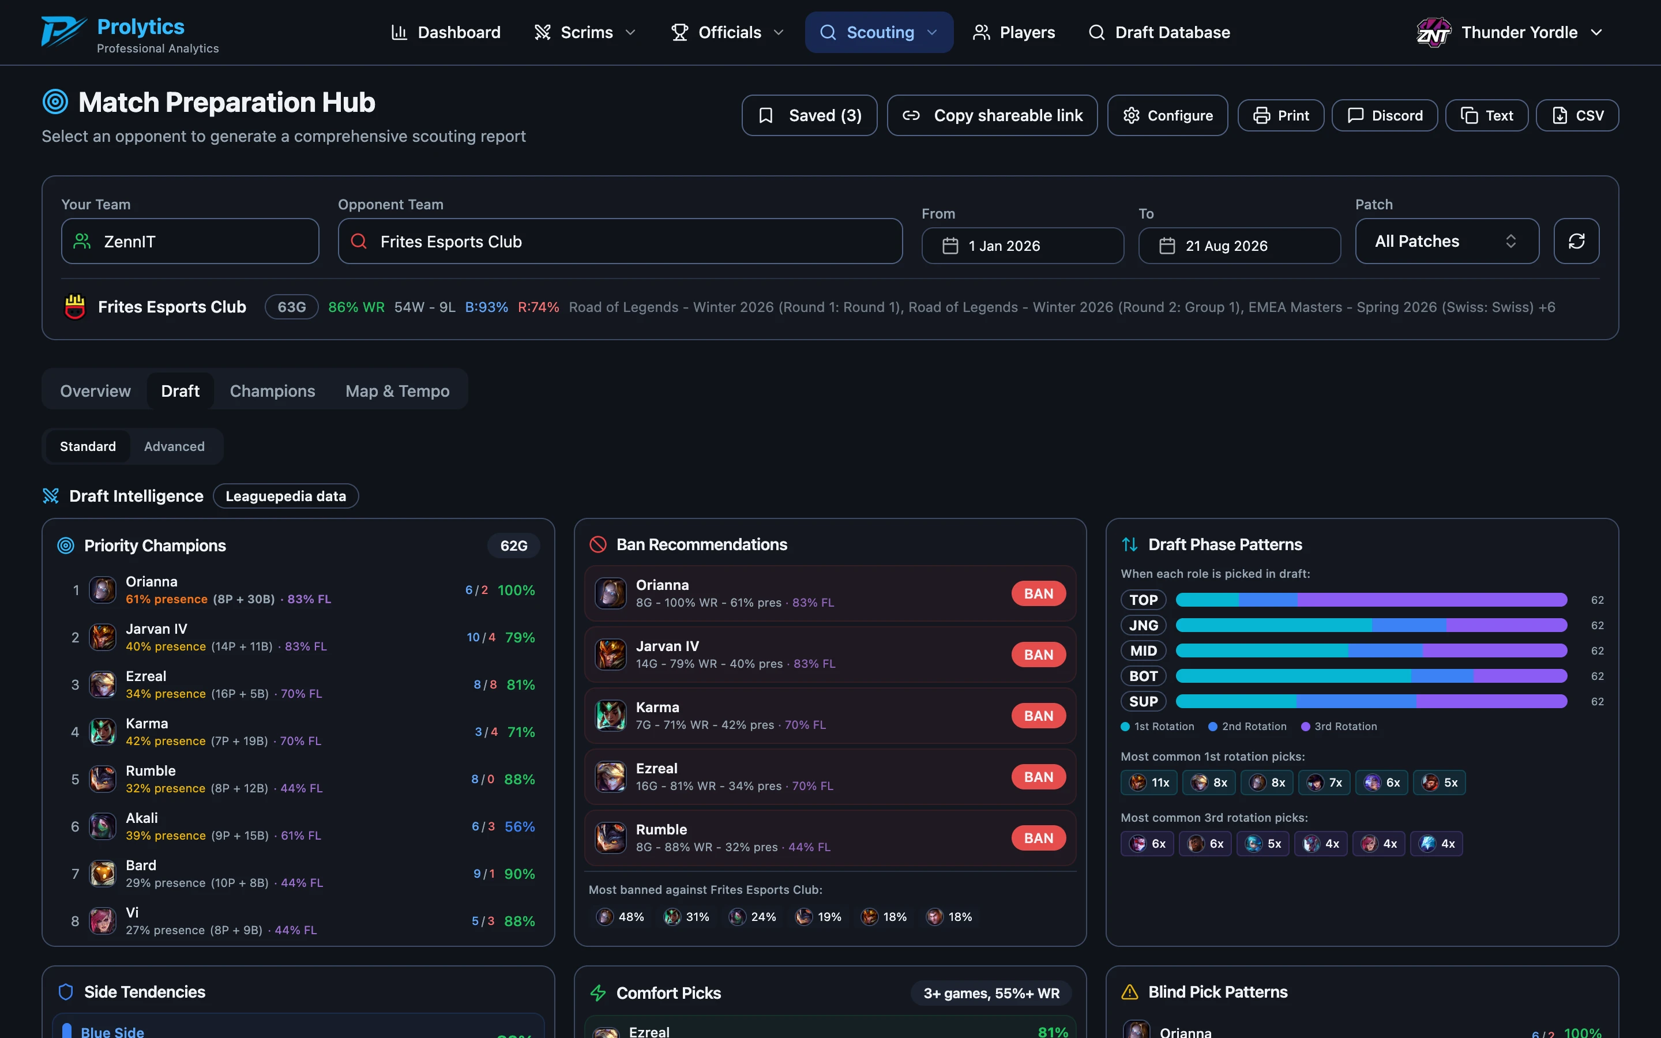Click Jarvan IV portrait in Priority Champions
Viewport: 1661px width, 1038px height.
[103, 637]
